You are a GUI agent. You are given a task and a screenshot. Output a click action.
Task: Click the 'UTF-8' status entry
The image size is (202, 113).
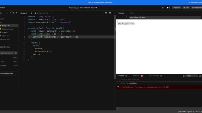(x=198, y=112)
